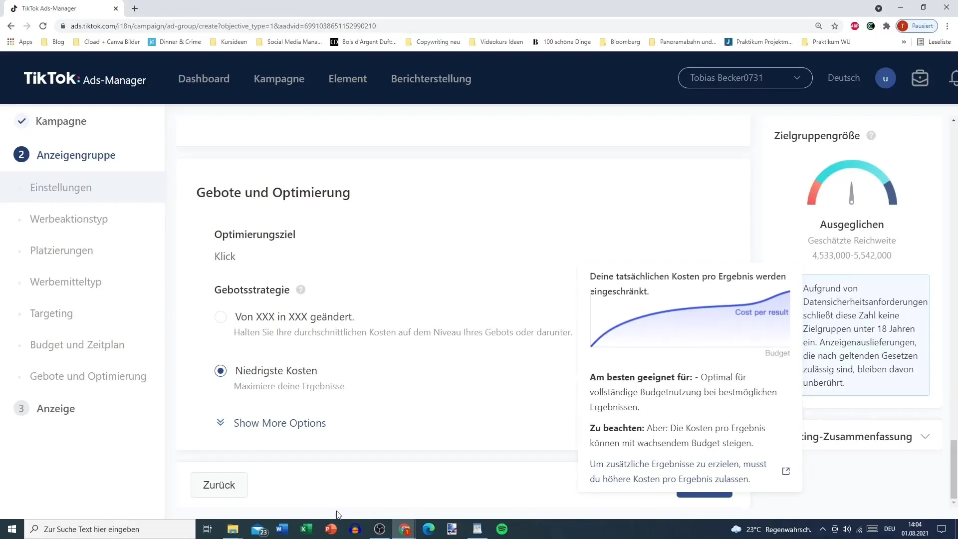Click the TikTok Ads-Manager logo
Image resolution: width=958 pixels, height=539 pixels.
(85, 78)
